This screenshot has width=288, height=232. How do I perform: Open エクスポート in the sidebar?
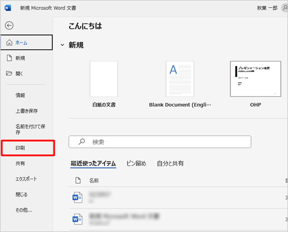pos(26,179)
